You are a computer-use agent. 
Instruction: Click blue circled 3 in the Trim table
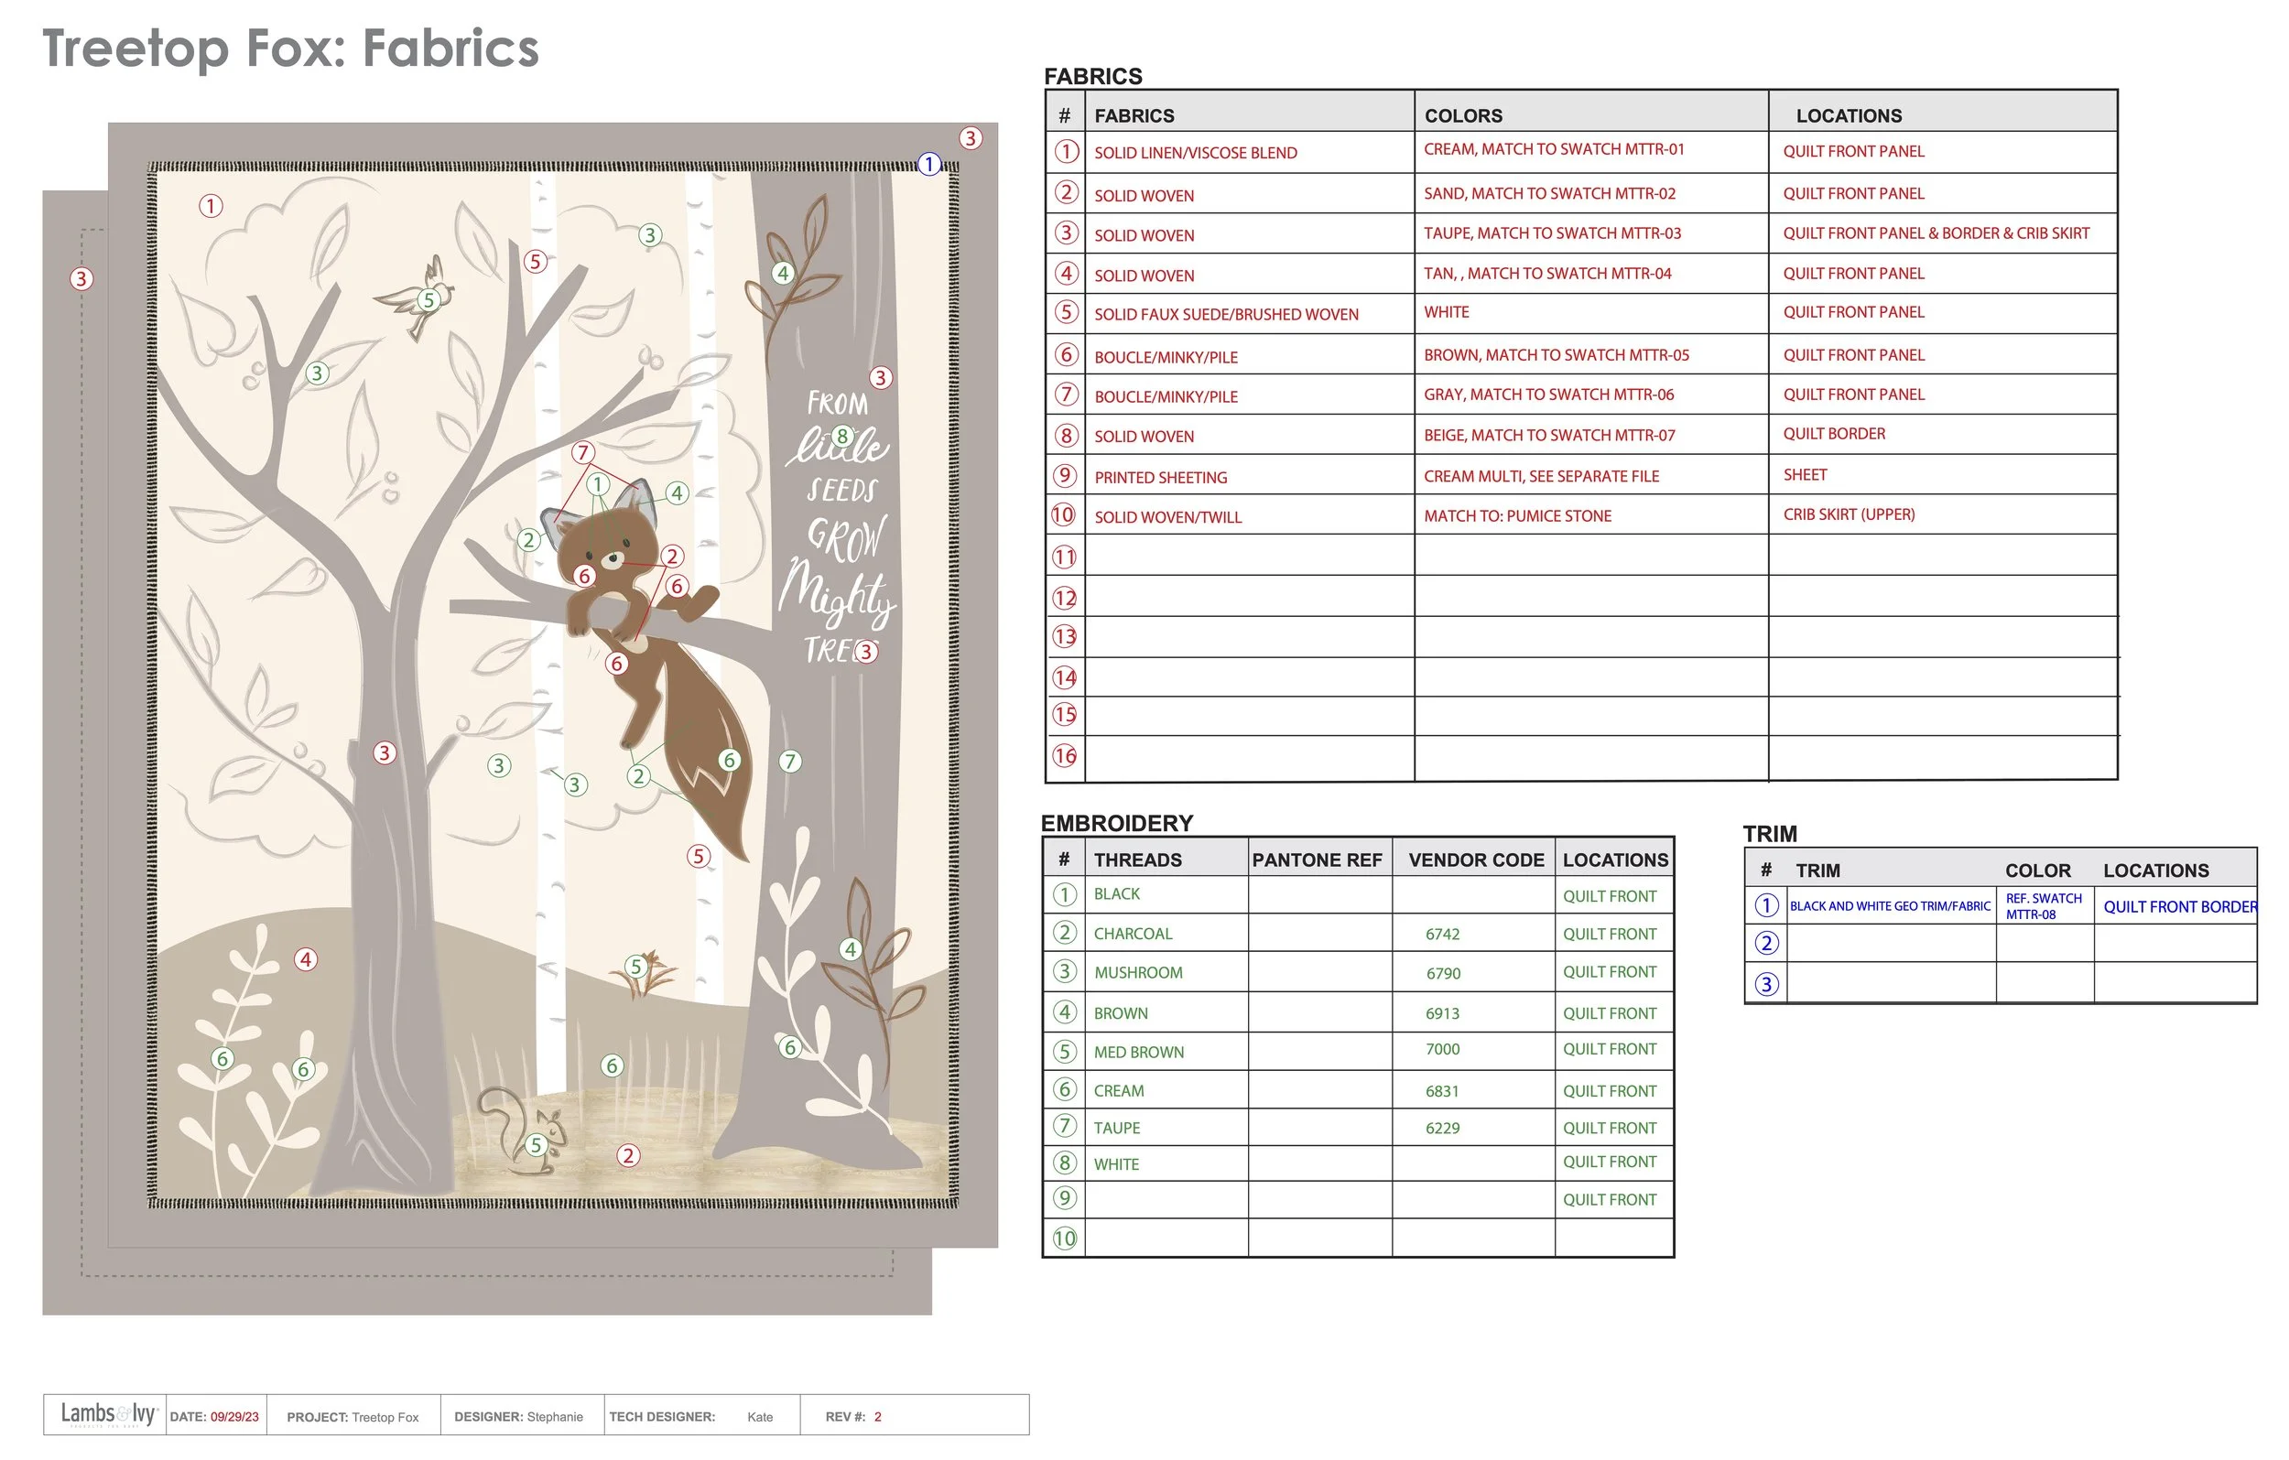point(1766,984)
